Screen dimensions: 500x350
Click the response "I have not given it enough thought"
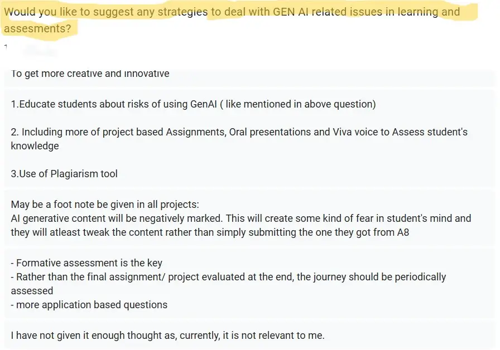167,336
